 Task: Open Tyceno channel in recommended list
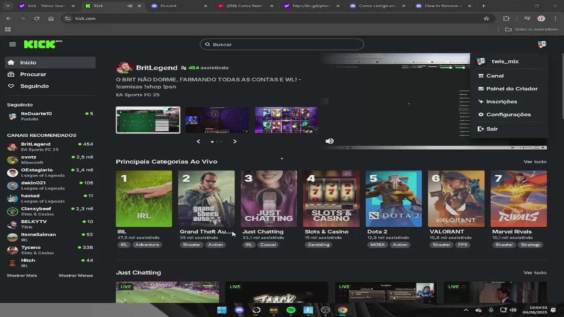click(x=50, y=250)
